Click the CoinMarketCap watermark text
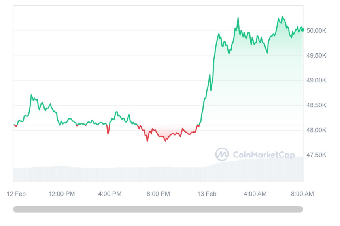This screenshot has width=340, height=226. click(263, 155)
